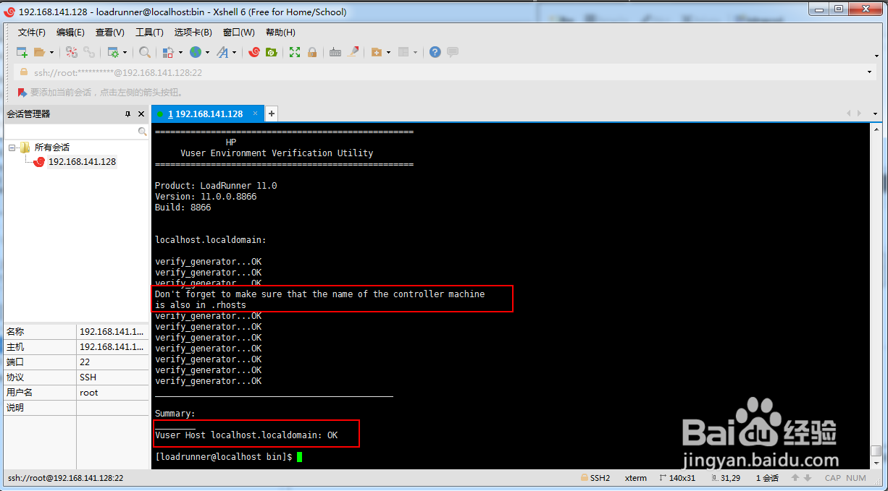Image resolution: width=888 pixels, height=491 pixels.
Task: Click the Reconnect chain icon
Action: (88, 52)
